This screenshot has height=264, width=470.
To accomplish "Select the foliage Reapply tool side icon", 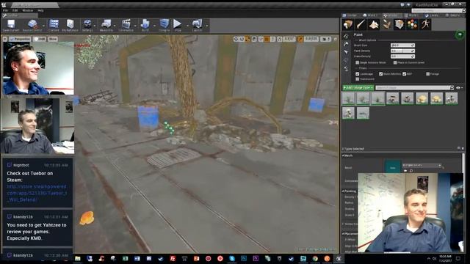I will tap(346, 44).
